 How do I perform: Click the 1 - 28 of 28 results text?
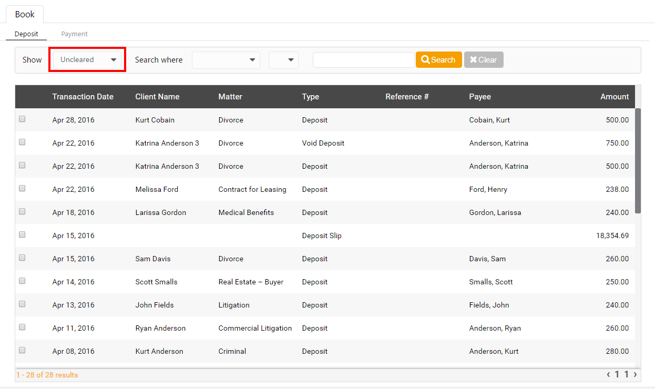(47, 375)
